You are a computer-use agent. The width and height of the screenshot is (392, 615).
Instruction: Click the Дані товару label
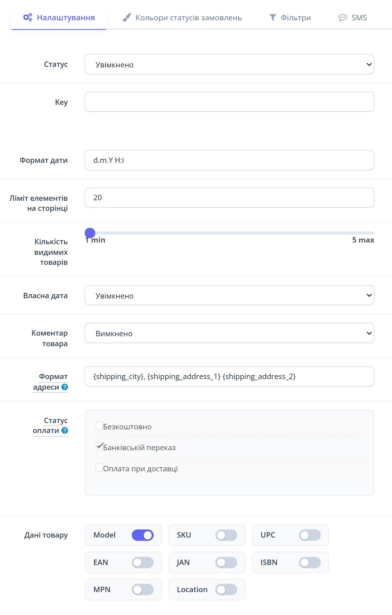coord(46,535)
